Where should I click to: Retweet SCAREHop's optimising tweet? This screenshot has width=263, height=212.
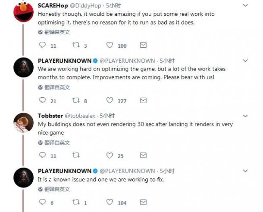(x=76, y=45)
